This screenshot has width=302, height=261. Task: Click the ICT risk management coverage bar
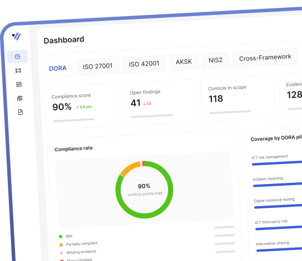pos(277,163)
